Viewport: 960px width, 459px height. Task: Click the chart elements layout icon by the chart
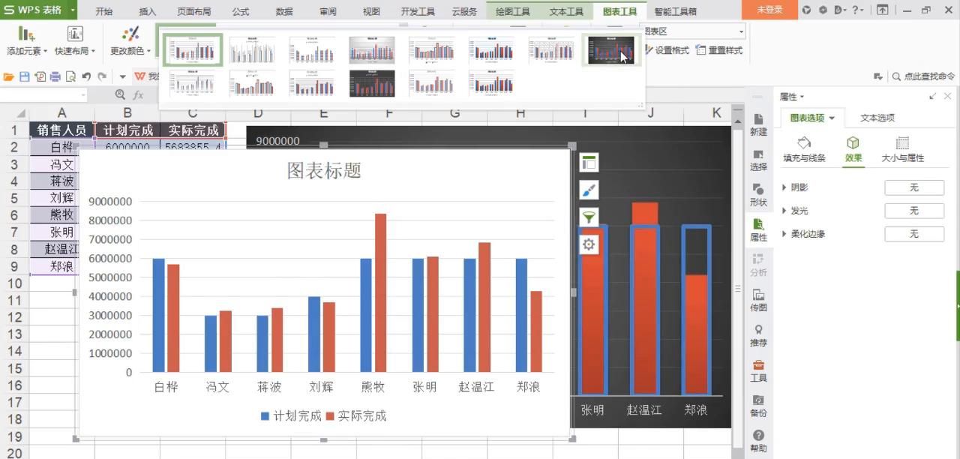[589, 162]
